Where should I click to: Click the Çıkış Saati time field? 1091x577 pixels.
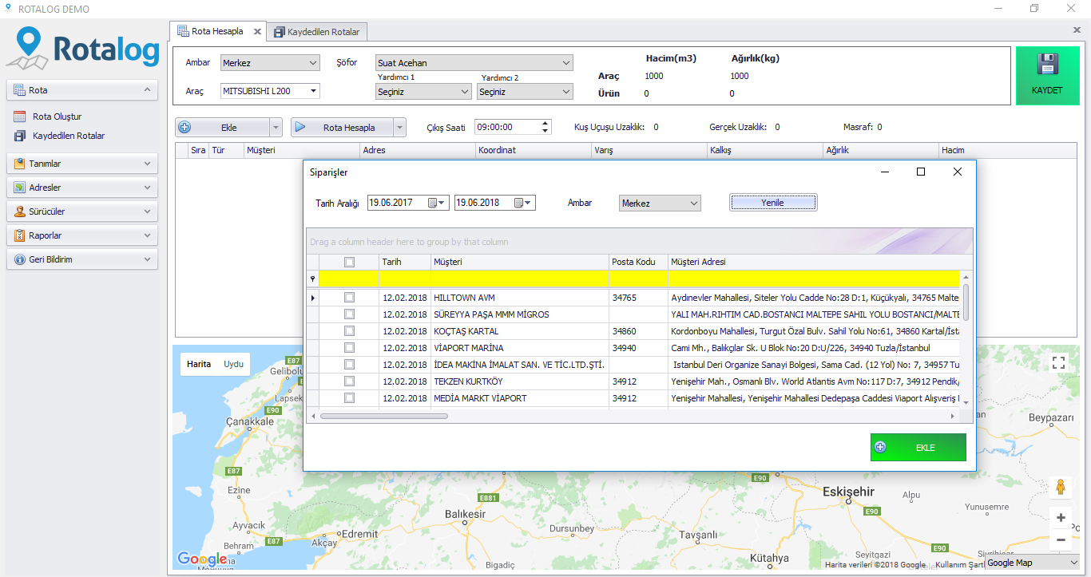click(507, 127)
